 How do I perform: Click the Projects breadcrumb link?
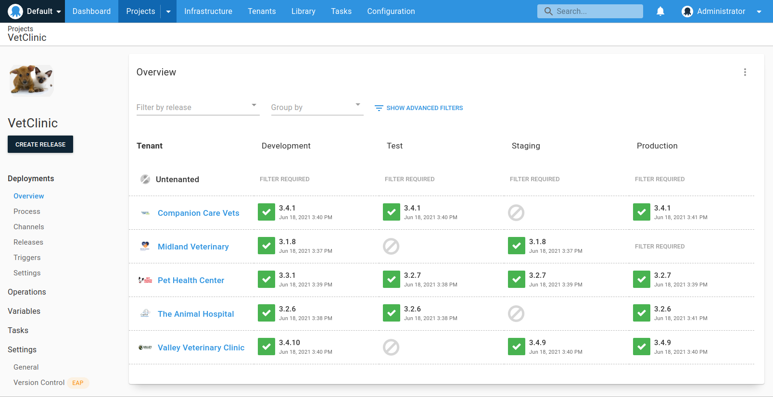20,29
